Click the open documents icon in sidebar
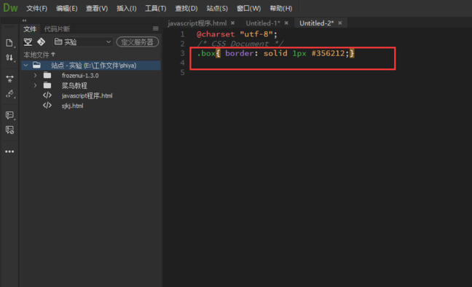Viewport: 472px width, 287px height. click(x=9, y=43)
